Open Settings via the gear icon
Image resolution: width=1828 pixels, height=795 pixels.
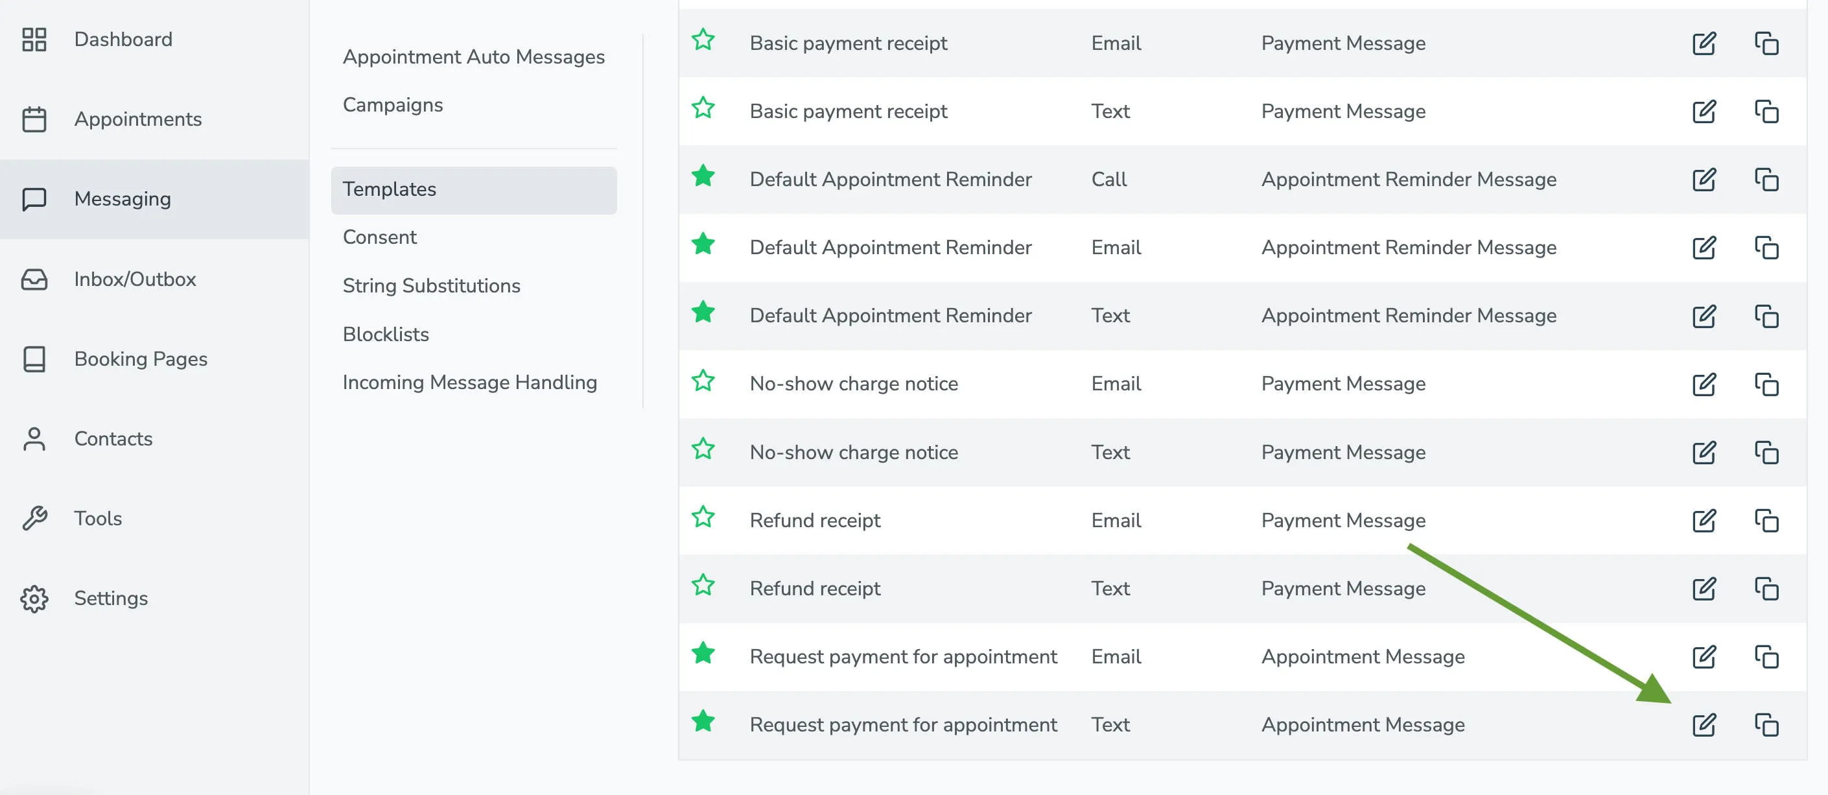pyautogui.click(x=34, y=599)
